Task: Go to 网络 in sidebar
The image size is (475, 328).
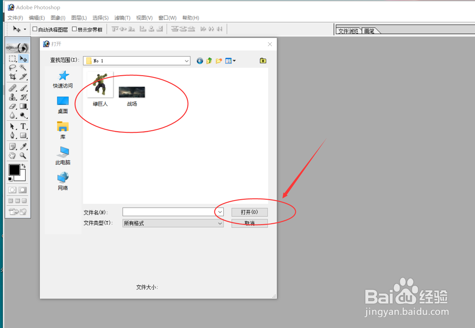Action: (63, 181)
